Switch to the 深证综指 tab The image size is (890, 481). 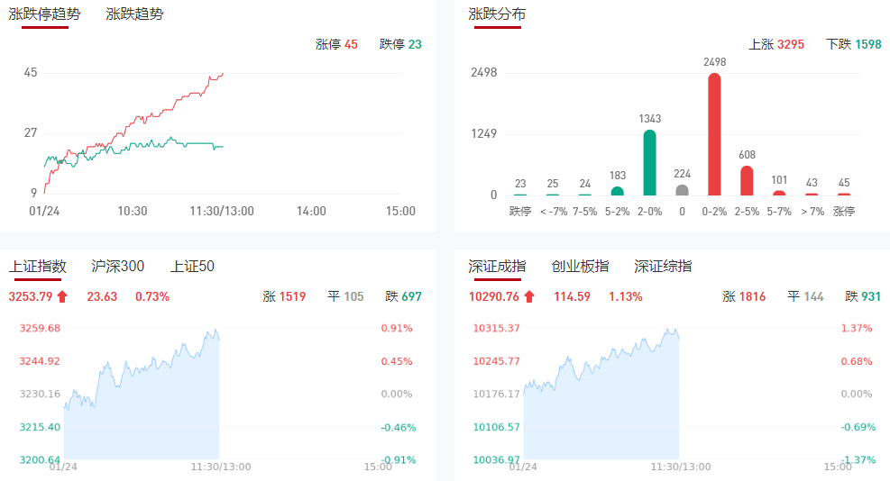click(663, 266)
